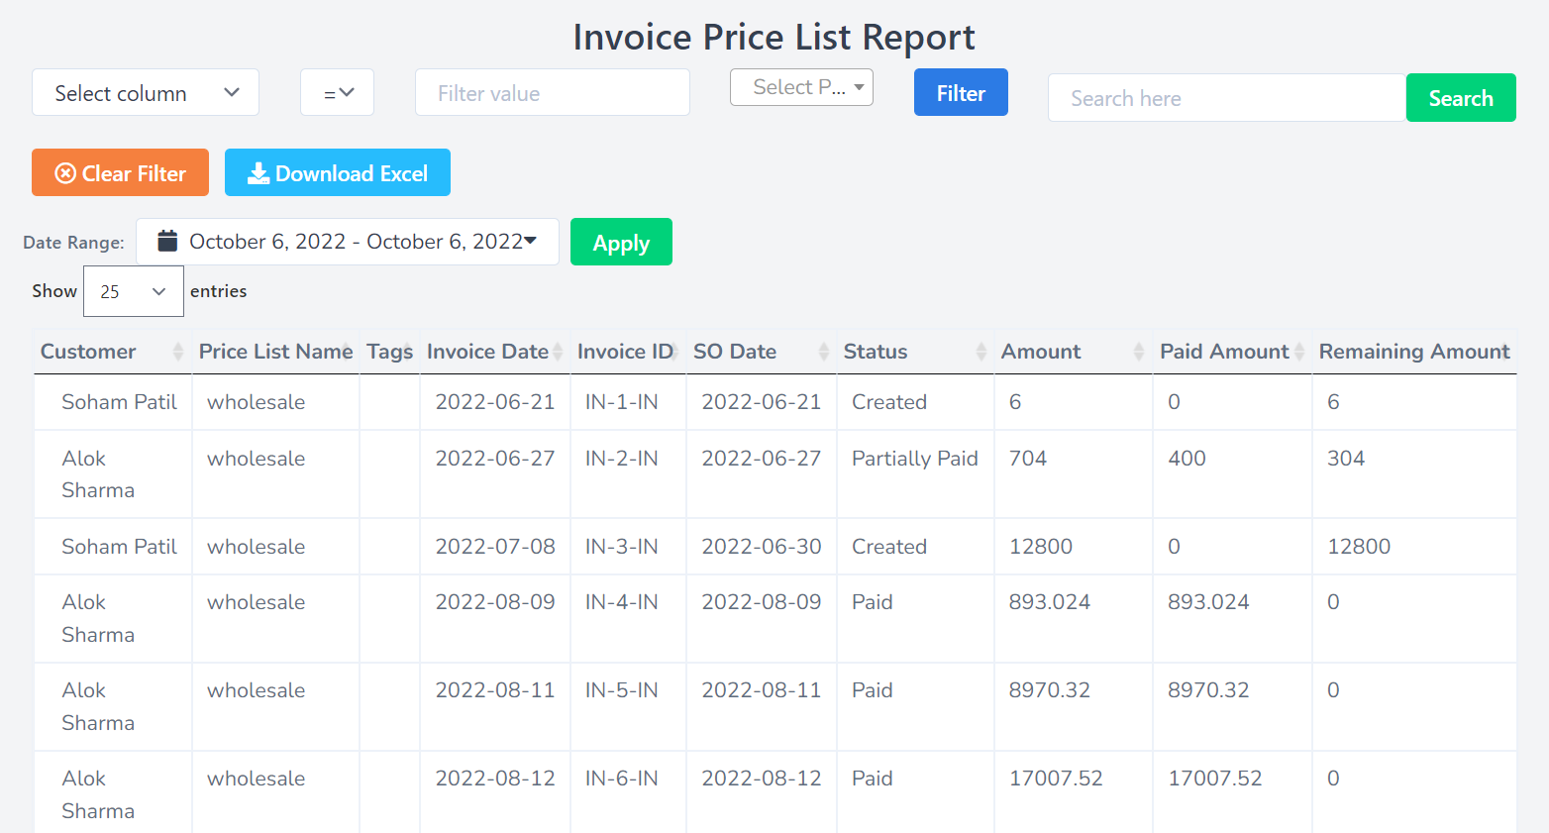This screenshot has width=1549, height=833.
Task: Click the blue Filter button
Action: tap(961, 93)
